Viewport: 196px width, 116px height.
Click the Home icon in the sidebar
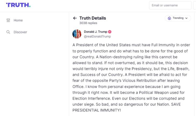pos(8,20)
